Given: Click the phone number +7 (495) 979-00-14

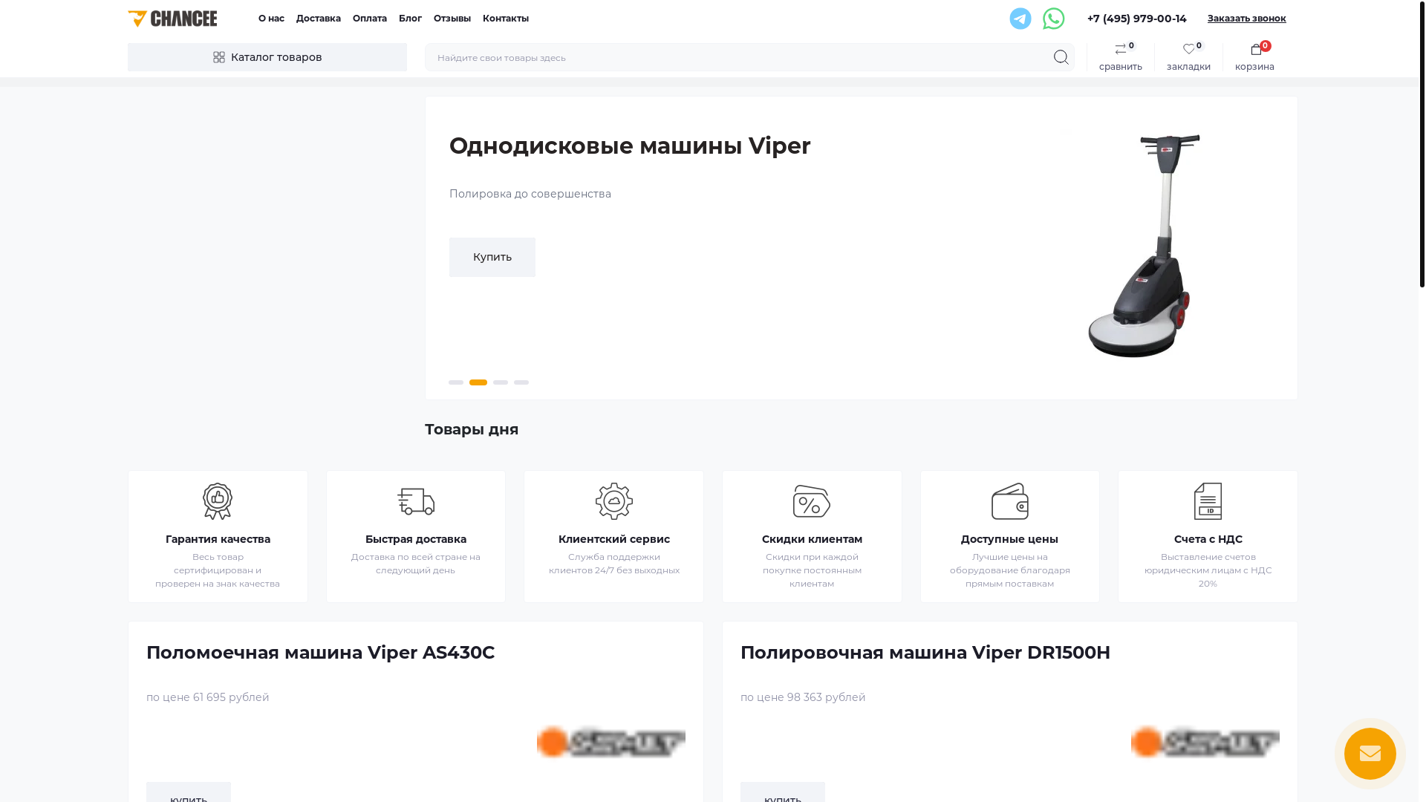Looking at the screenshot, I should [x=1136, y=19].
